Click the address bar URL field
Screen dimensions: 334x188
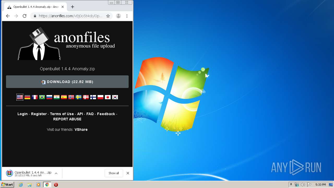pyautogui.click(x=70, y=16)
